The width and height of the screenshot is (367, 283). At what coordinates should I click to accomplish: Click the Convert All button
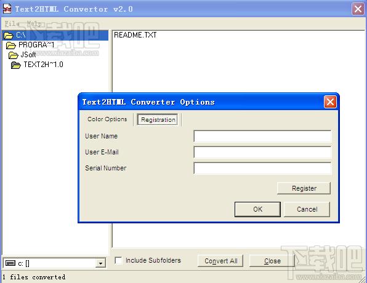coord(220,261)
